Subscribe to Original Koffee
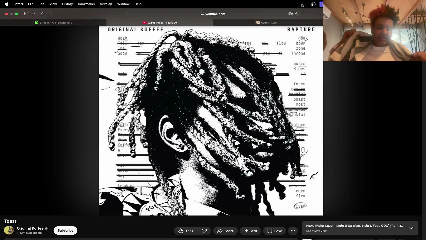426x240 pixels. click(66, 231)
